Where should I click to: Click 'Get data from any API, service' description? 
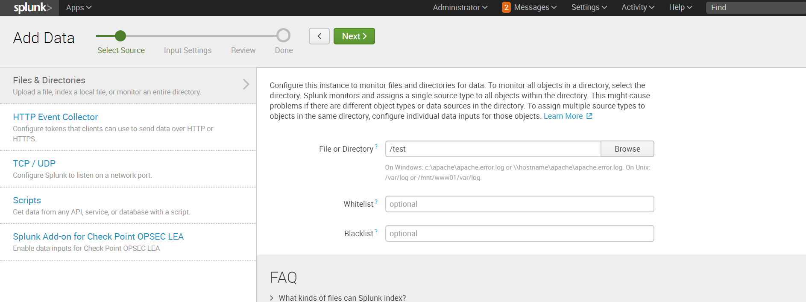tap(102, 212)
